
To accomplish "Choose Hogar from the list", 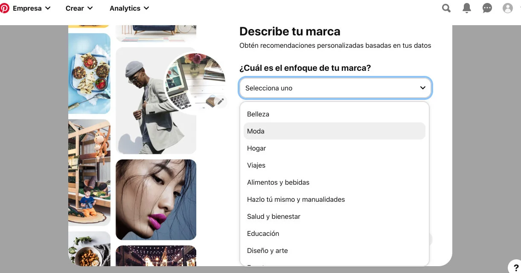I will pos(335,148).
